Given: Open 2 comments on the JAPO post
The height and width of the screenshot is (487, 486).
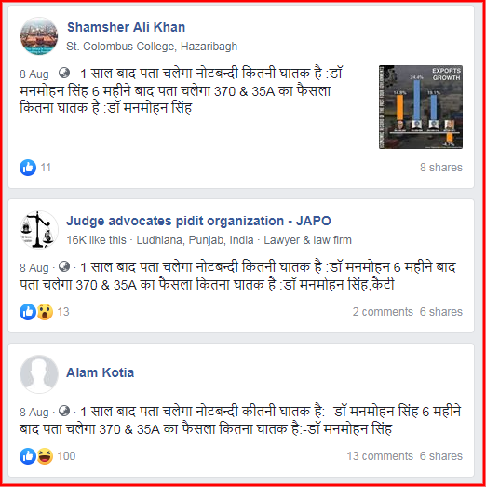Looking at the screenshot, I should point(383,312).
